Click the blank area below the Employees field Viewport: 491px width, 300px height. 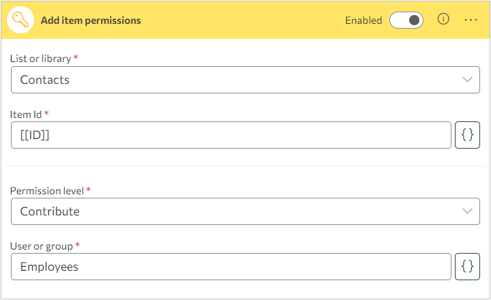[x=245, y=289]
